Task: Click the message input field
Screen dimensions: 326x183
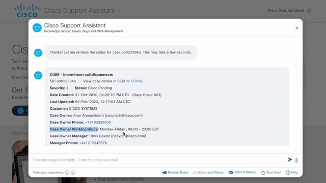Action: click(x=158, y=160)
